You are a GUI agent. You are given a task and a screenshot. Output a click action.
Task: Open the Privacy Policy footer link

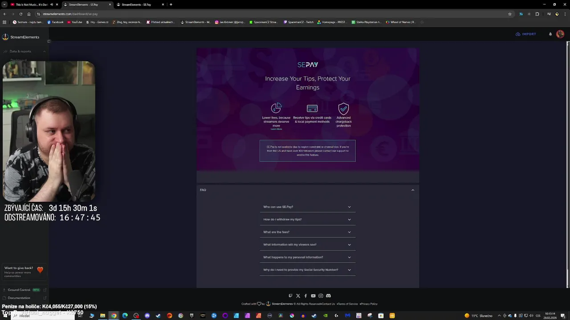pos(369,304)
